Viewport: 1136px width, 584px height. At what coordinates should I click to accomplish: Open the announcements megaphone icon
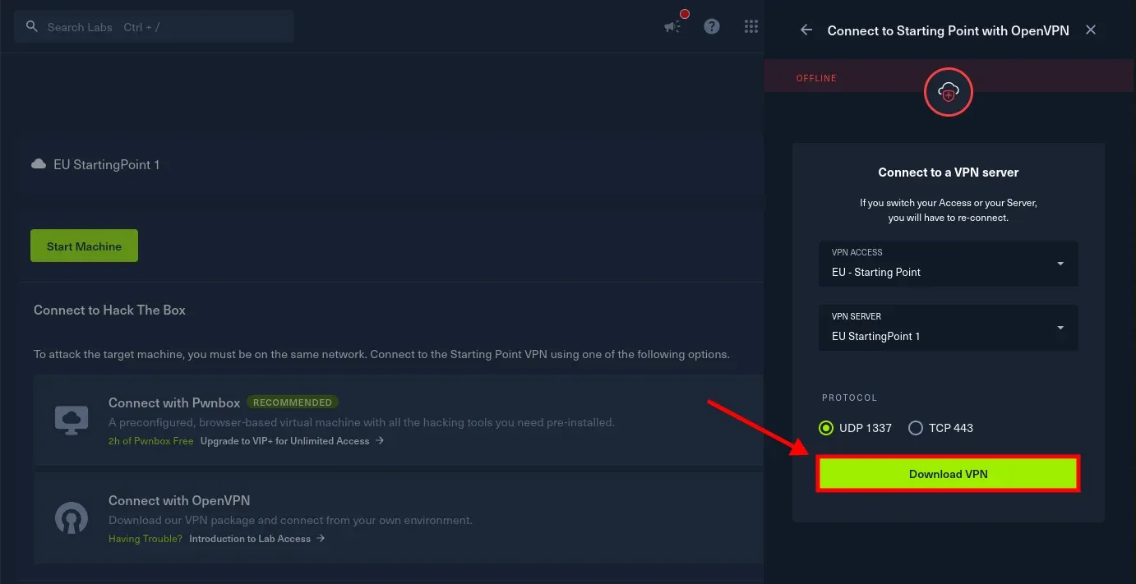(673, 27)
